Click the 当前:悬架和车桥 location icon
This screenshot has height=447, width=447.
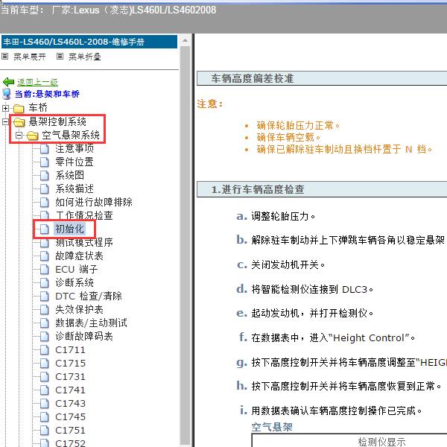[x=6, y=94]
